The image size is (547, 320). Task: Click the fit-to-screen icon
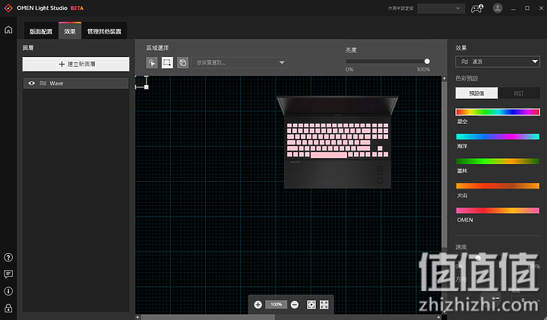[x=311, y=305]
